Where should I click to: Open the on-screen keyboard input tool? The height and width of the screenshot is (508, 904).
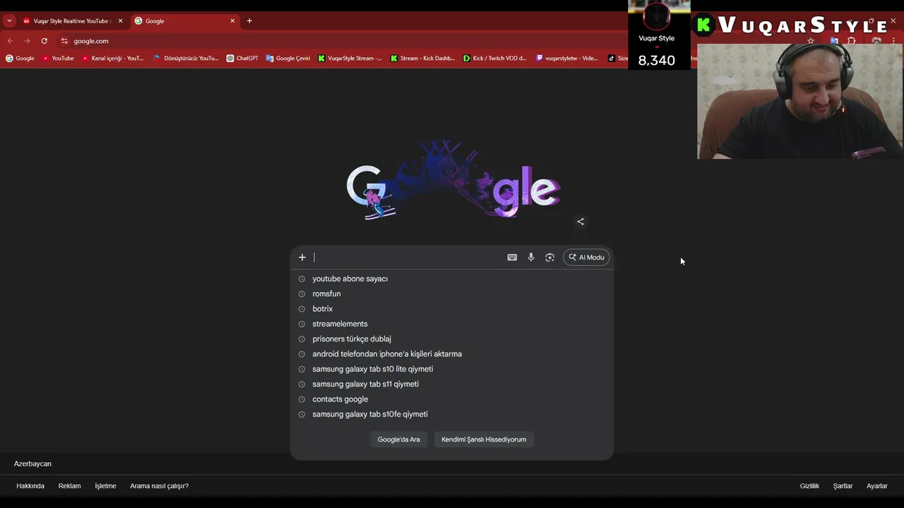[x=512, y=258]
